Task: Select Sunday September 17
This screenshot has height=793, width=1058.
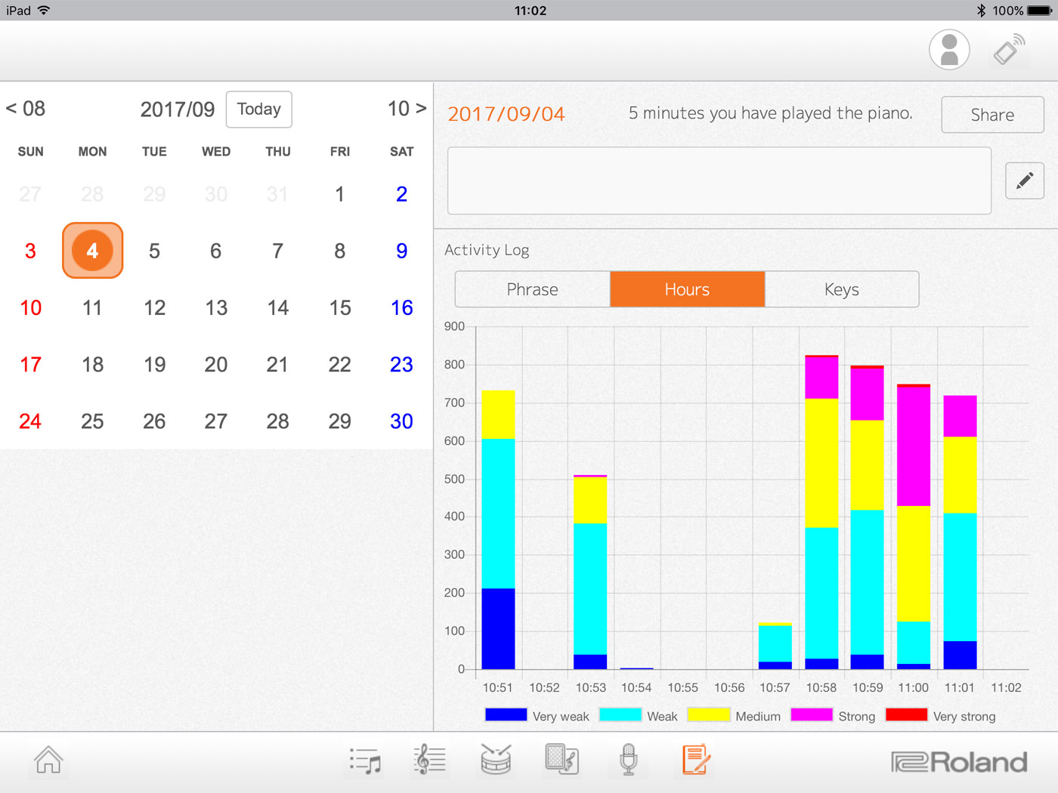Action: tap(30, 364)
